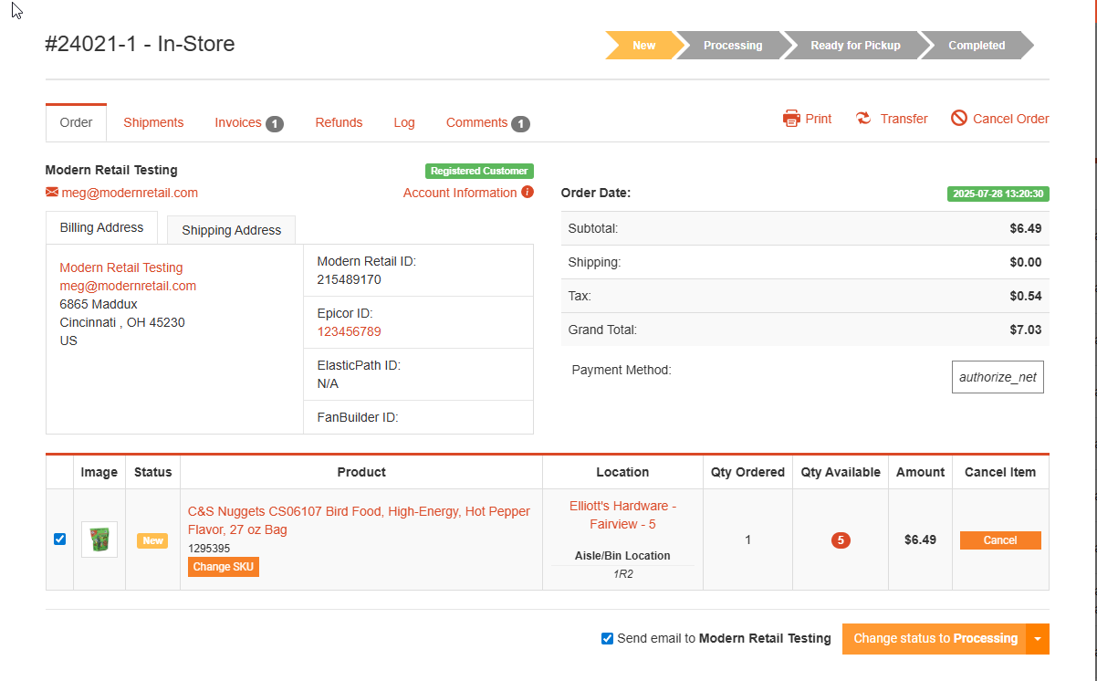Image resolution: width=1097 pixels, height=681 pixels.
Task: Click the Qty Ordered column header
Action: point(748,472)
